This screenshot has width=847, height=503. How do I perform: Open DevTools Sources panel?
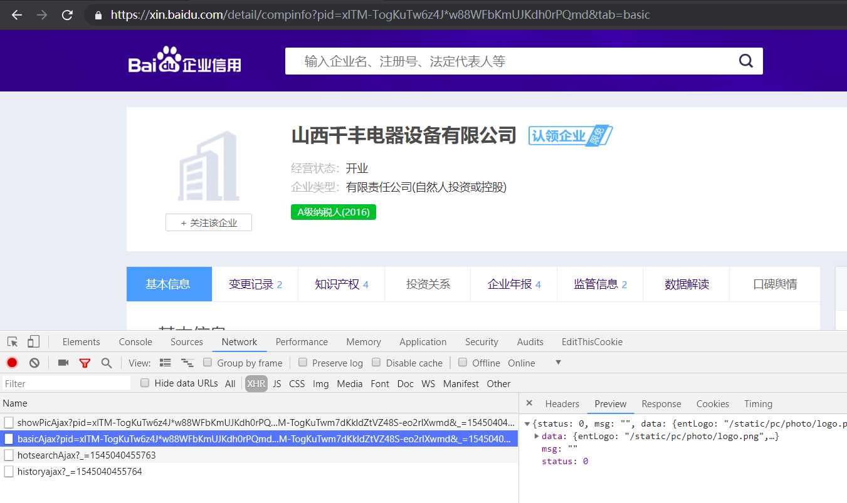(187, 341)
